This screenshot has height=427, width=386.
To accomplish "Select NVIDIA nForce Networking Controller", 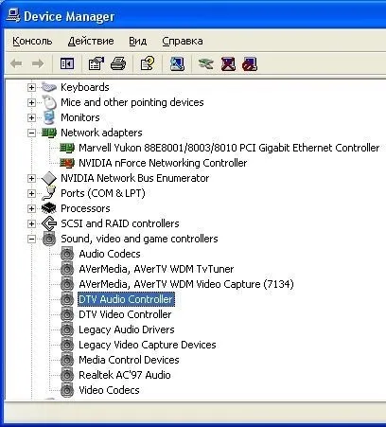I will [163, 163].
